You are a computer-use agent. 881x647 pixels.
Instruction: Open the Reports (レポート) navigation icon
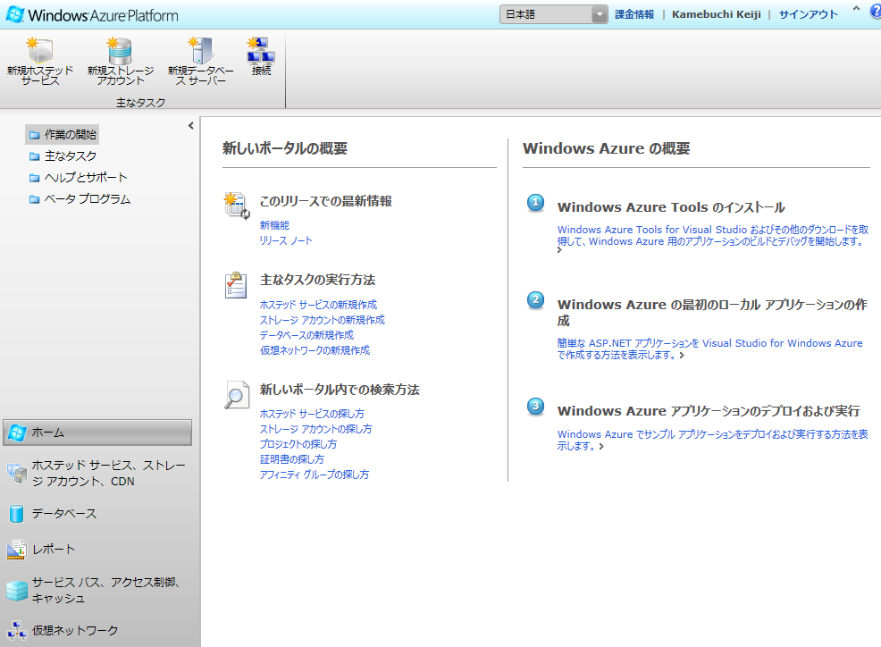[x=16, y=550]
